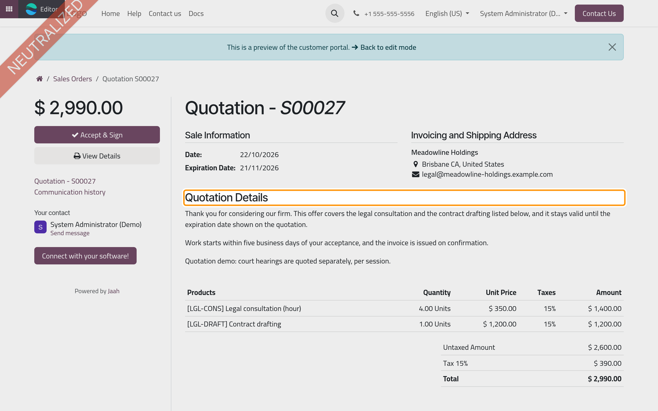This screenshot has width=658, height=411.
Task: Call the +1 555-555-5556 number link
Action: point(389,14)
